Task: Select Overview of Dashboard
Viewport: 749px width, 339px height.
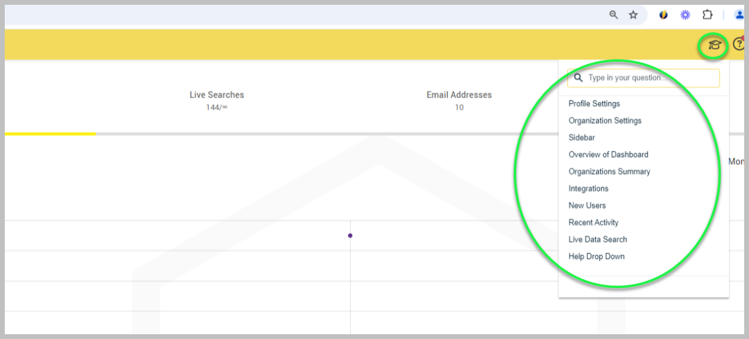Action: (608, 155)
